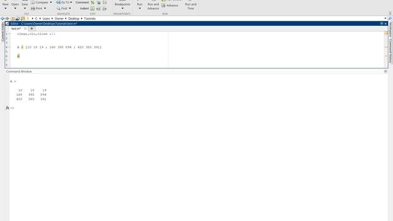This screenshot has width=393, height=221.
Task: Expand the Find dropdown arrow
Action: point(69,9)
